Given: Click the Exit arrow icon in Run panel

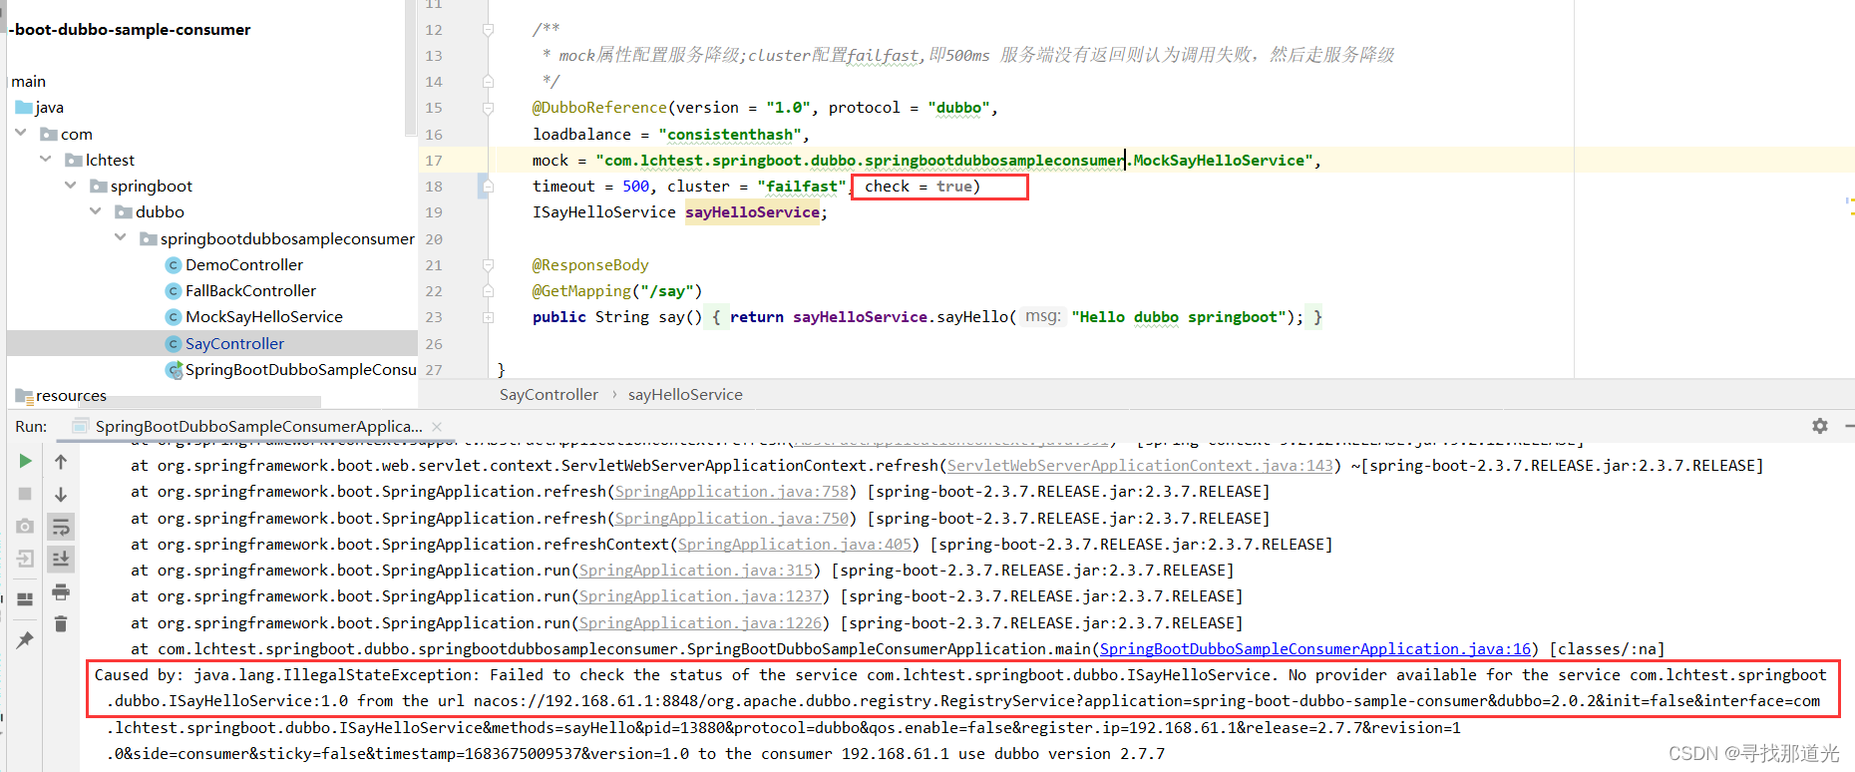Looking at the screenshot, I should coord(25,559).
